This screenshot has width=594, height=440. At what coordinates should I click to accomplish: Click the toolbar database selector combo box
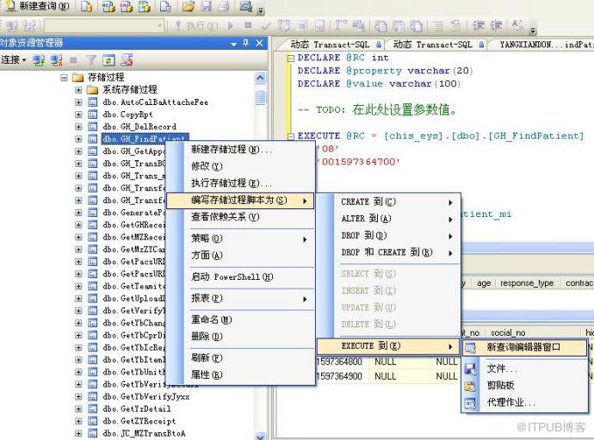(104, 26)
